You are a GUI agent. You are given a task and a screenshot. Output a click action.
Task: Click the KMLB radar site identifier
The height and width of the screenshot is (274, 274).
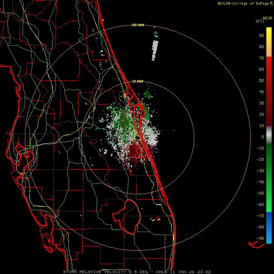click(x=161, y=272)
